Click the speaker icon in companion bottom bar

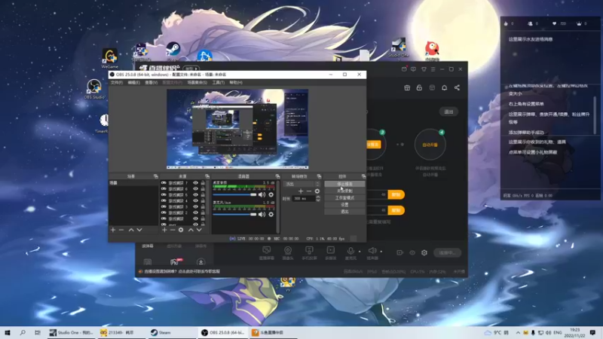(x=372, y=251)
